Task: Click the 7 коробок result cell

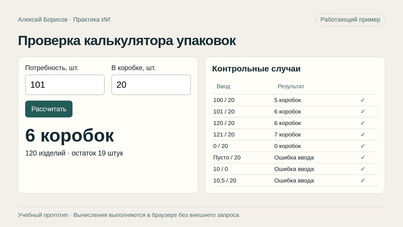Action: tap(287, 135)
